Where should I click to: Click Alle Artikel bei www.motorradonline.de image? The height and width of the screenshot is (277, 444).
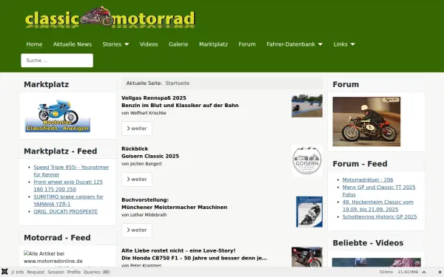point(53,257)
